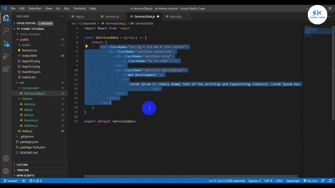Open the Explorer view in activity bar
335x188 pixels.
point(6,18)
